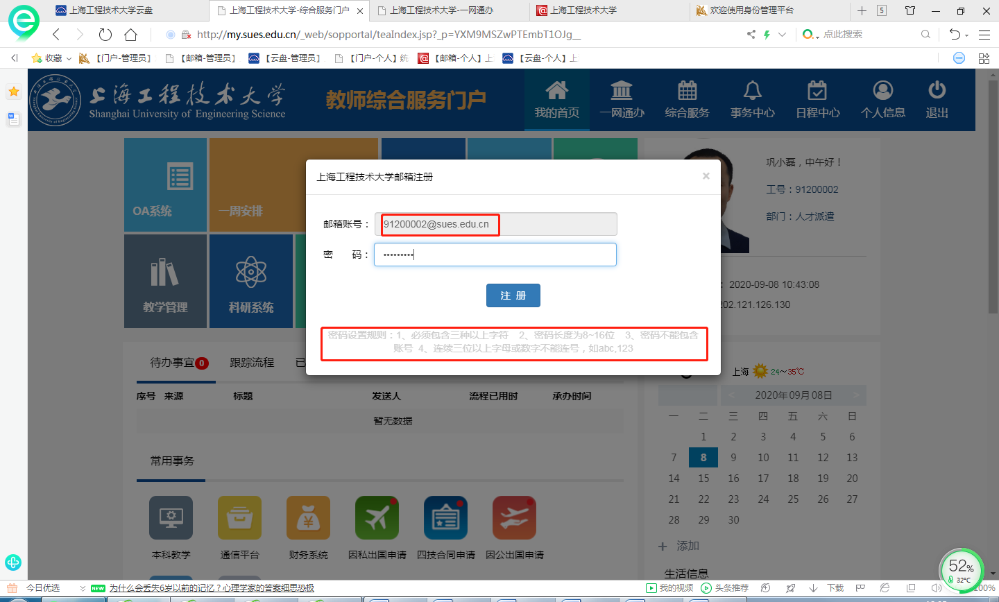Select calendar date 15
This screenshot has height=602, width=999.
click(703, 478)
